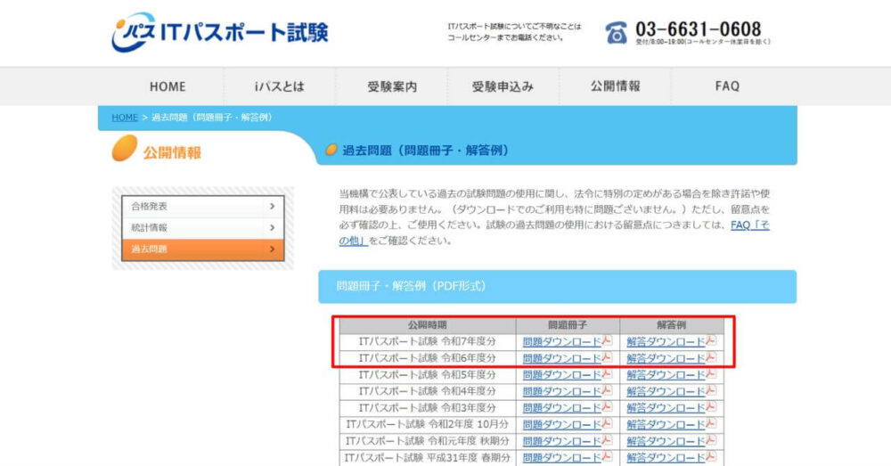This screenshot has height=466, width=891.
Task: Click the PDF icon for 令和6年度分 問題ダウンロード
Action: coord(607,357)
